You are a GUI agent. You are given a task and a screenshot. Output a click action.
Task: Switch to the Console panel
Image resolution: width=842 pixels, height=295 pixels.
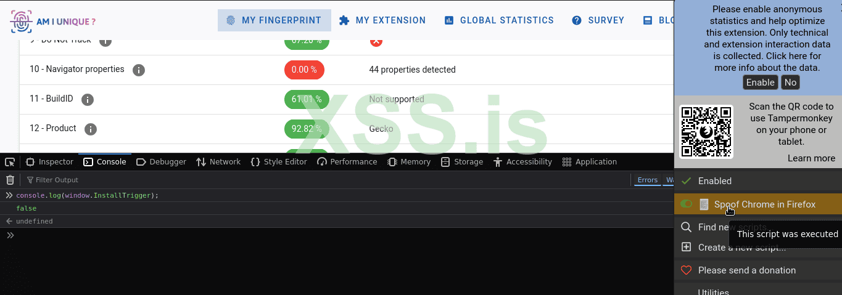click(x=105, y=162)
